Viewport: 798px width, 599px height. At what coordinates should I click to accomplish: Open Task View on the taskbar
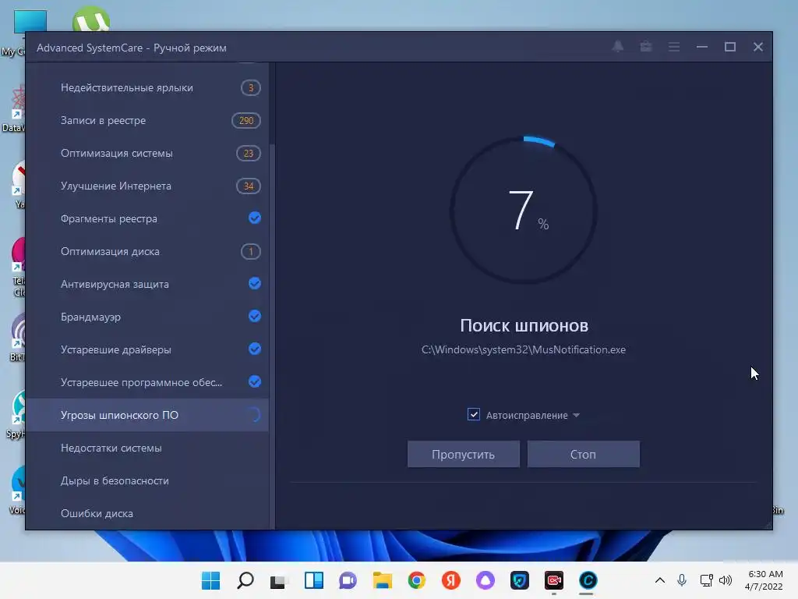click(x=279, y=580)
